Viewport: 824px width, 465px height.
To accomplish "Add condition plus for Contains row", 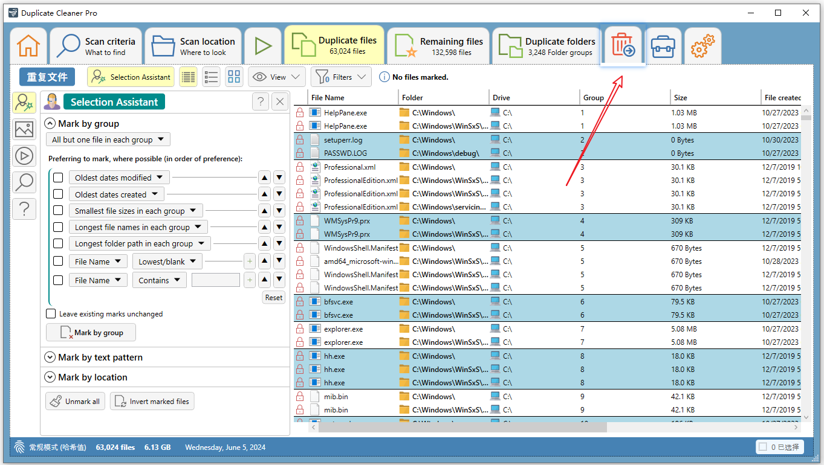I will (x=250, y=280).
